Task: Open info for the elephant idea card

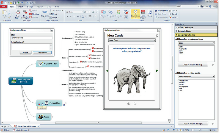Action: click(x=128, y=104)
